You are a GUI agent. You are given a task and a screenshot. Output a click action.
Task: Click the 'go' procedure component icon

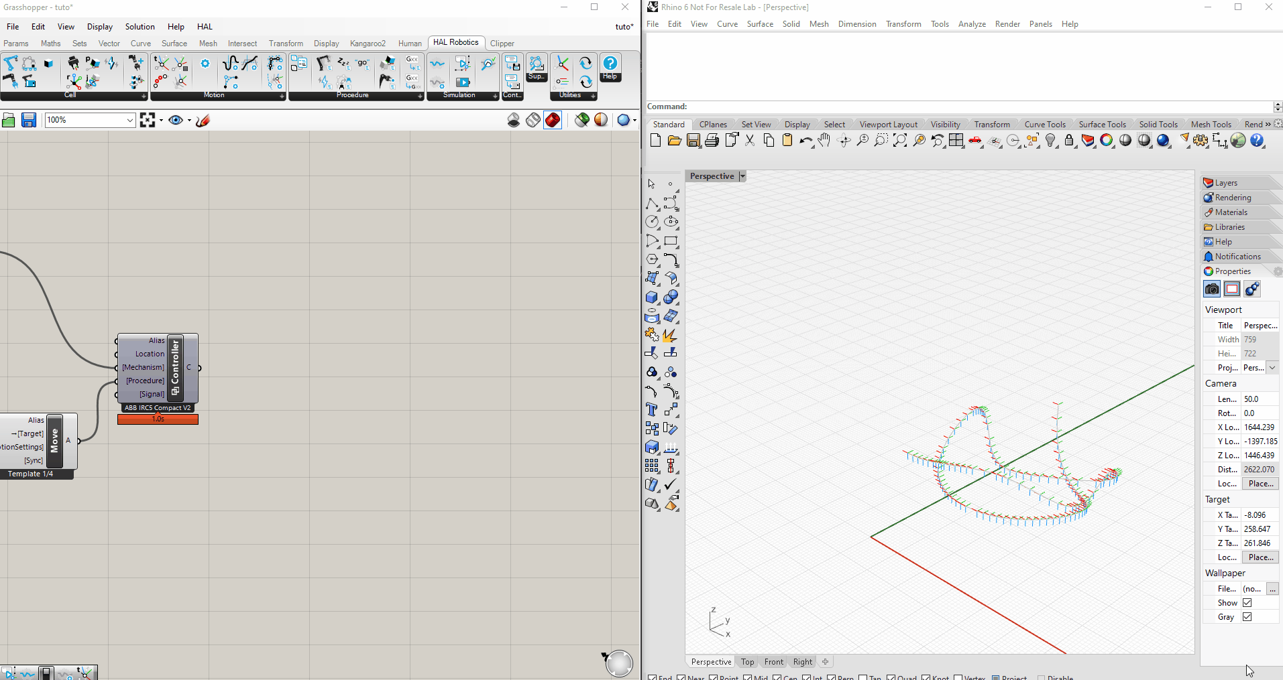[x=363, y=63]
